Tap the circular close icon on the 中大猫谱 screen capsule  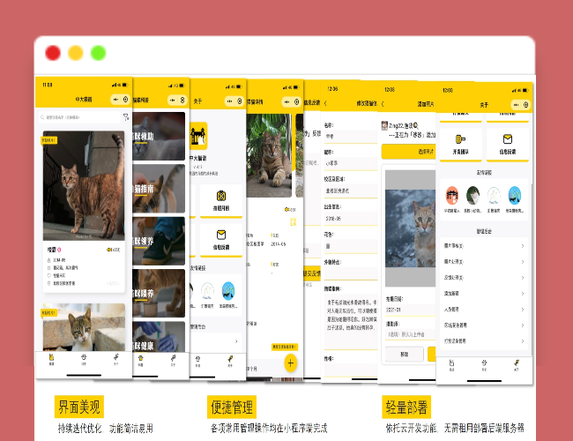pyautogui.click(x=125, y=99)
